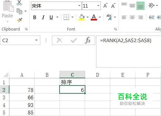The image size is (161, 116).
Task: Select column F header
Action: tap(148, 75)
